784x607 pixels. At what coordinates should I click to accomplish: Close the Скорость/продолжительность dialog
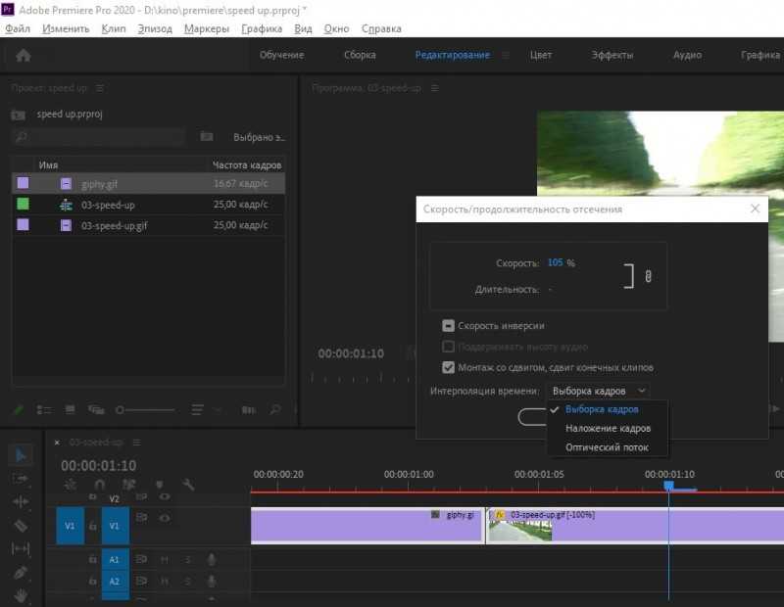coord(755,209)
